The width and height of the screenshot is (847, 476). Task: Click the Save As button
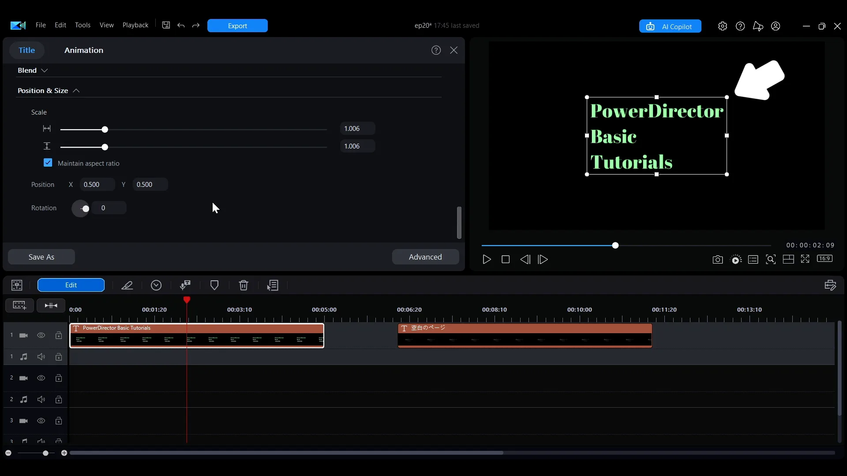tap(41, 257)
